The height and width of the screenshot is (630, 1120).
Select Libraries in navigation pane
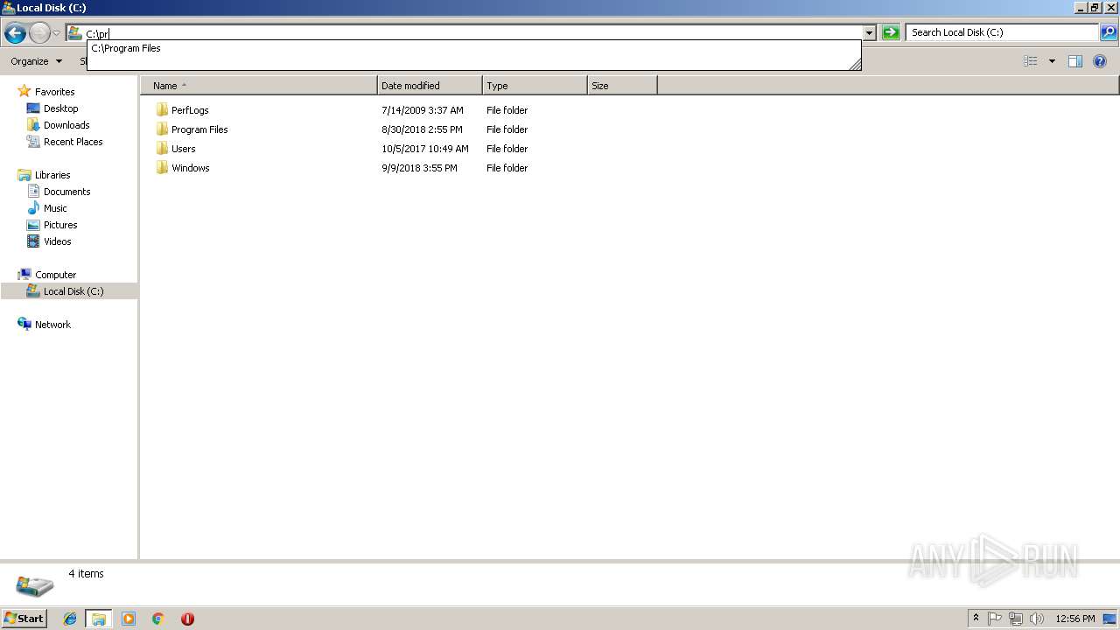(x=52, y=175)
